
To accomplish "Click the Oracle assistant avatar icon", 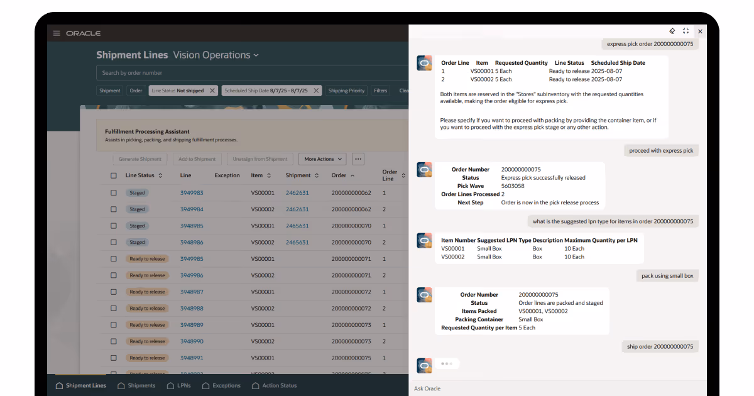I will coord(424,63).
